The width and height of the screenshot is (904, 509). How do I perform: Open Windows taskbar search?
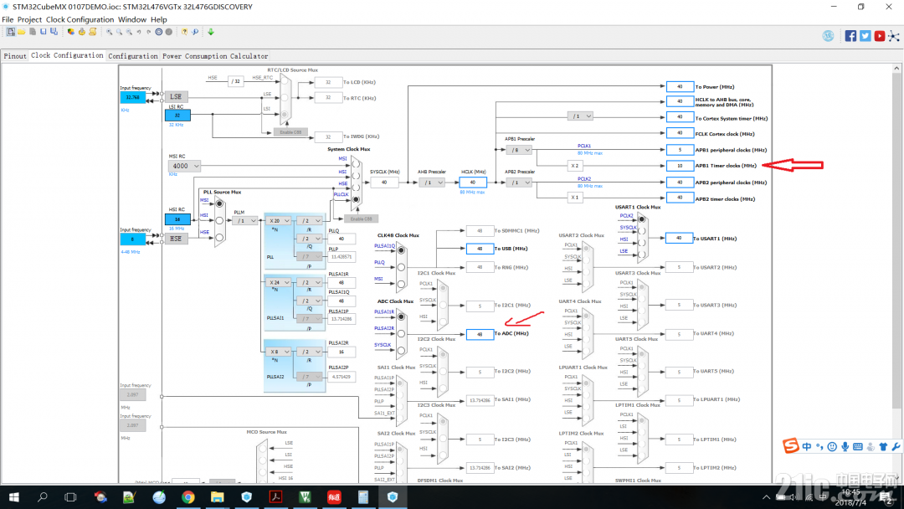tap(42, 497)
